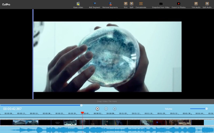Click timeline ruler at 00:01:12
The image size is (214, 133).
[x=136, y=114]
